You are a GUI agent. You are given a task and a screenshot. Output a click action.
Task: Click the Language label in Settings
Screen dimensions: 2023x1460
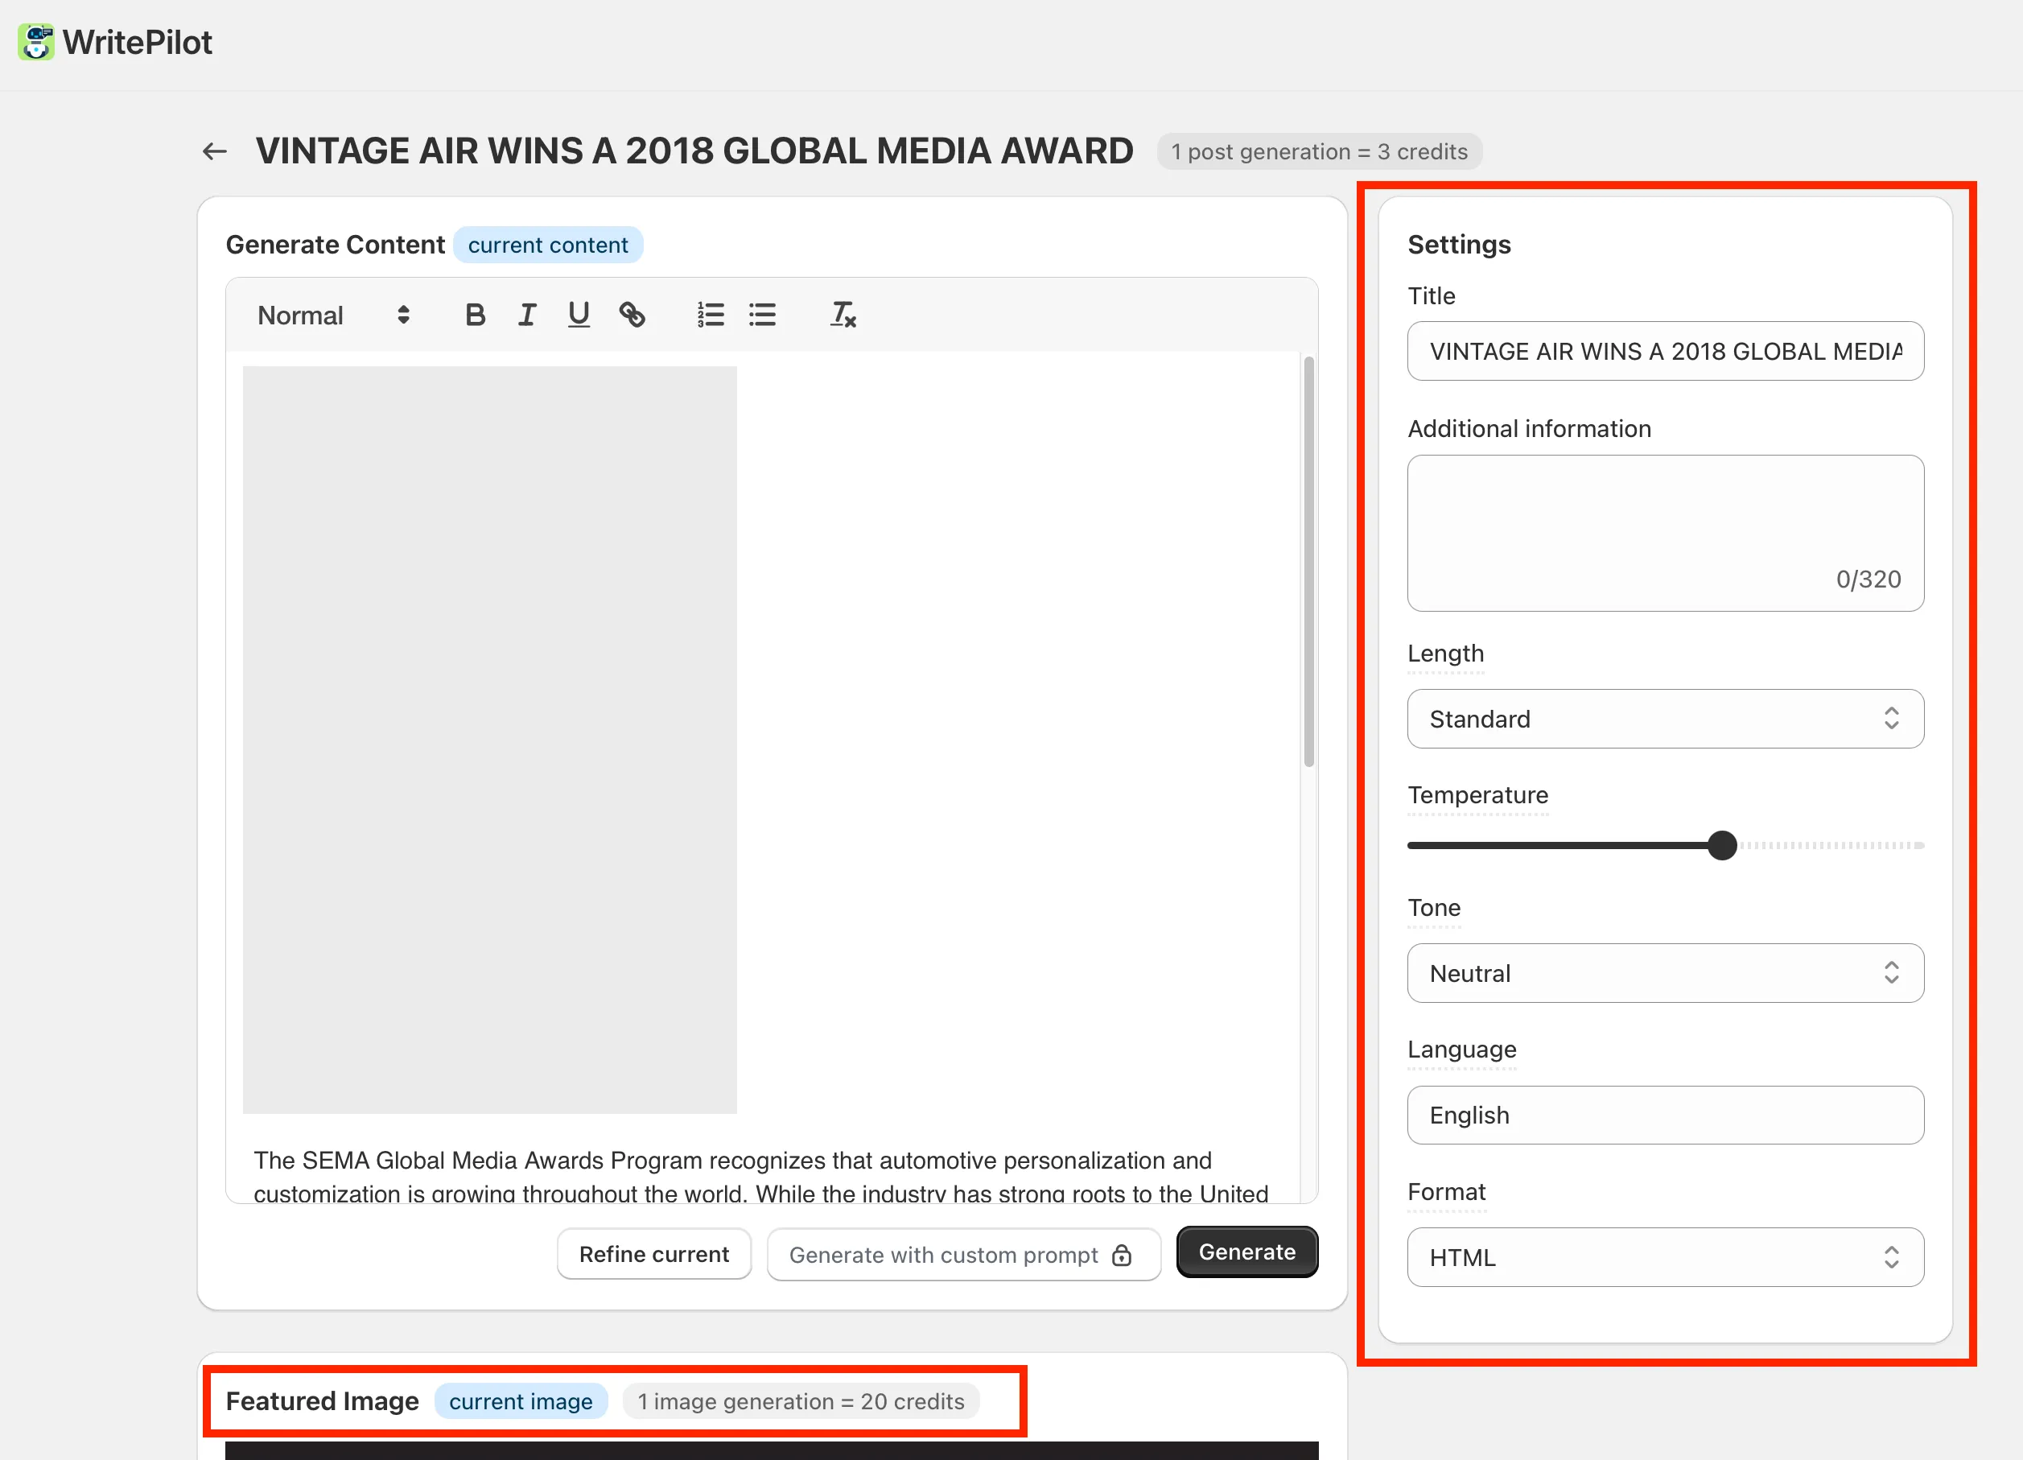[x=1461, y=1050]
